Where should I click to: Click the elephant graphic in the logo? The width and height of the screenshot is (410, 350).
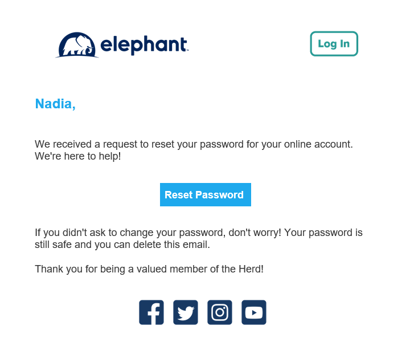tap(77, 45)
